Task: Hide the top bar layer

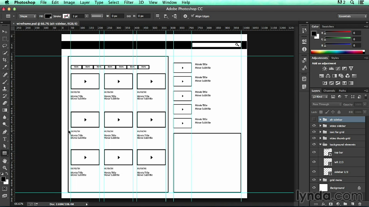Action: 314,152
